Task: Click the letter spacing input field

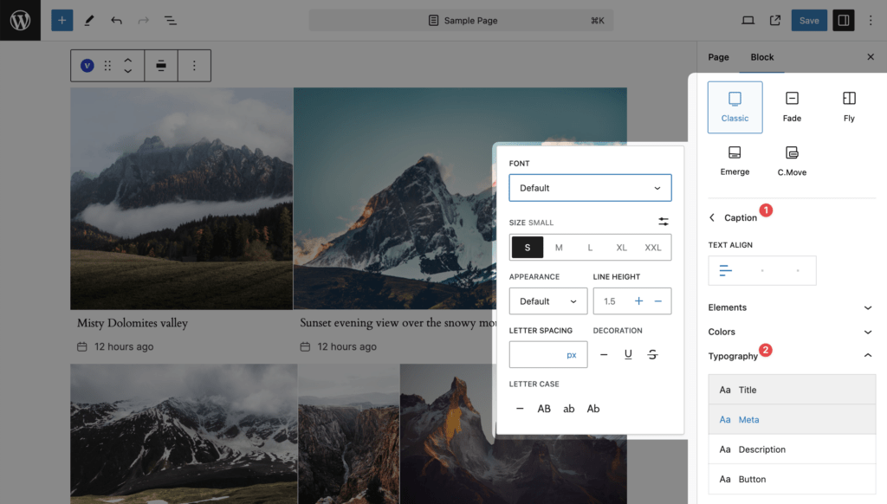Action: point(536,355)
